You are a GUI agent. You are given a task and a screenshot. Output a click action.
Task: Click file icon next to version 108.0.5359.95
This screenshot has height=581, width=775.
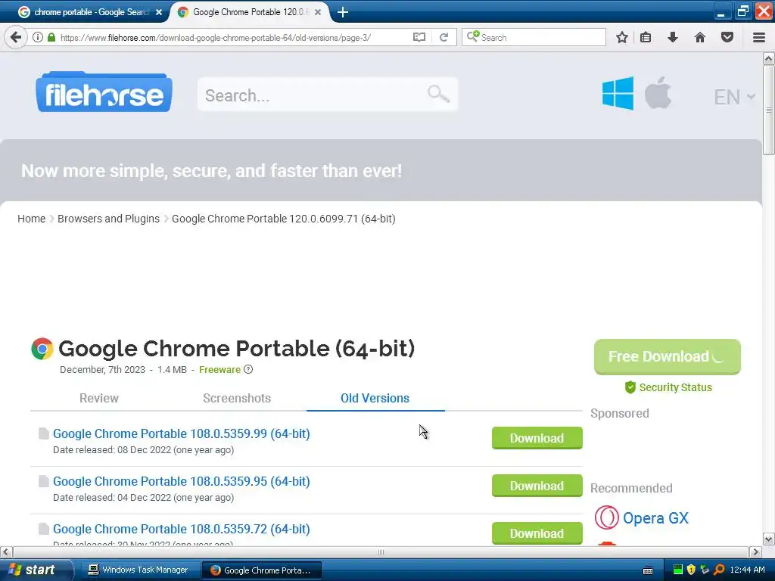pos(43,481)
